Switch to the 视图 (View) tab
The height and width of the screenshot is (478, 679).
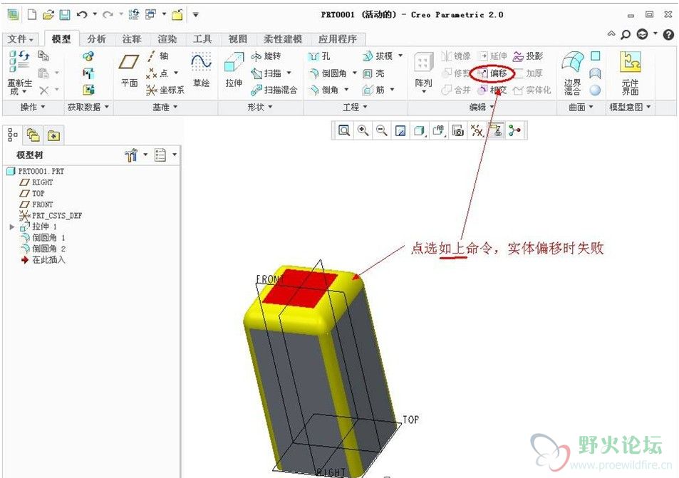click(238, 39)
